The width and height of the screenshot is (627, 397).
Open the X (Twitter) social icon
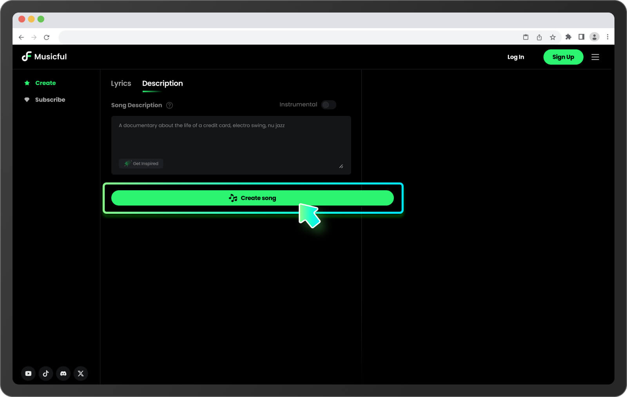pos(81,374)
